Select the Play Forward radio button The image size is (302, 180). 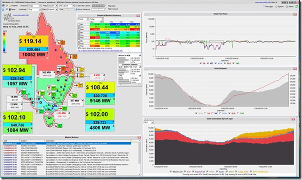tap(106, 9)
